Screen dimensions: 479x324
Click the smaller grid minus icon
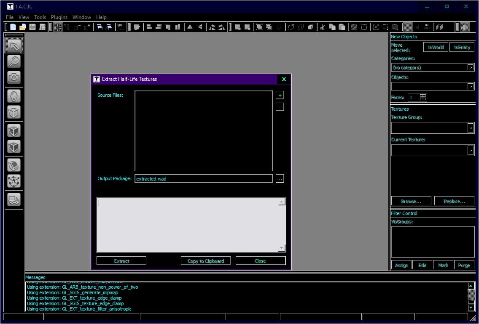tap(77, 27)
